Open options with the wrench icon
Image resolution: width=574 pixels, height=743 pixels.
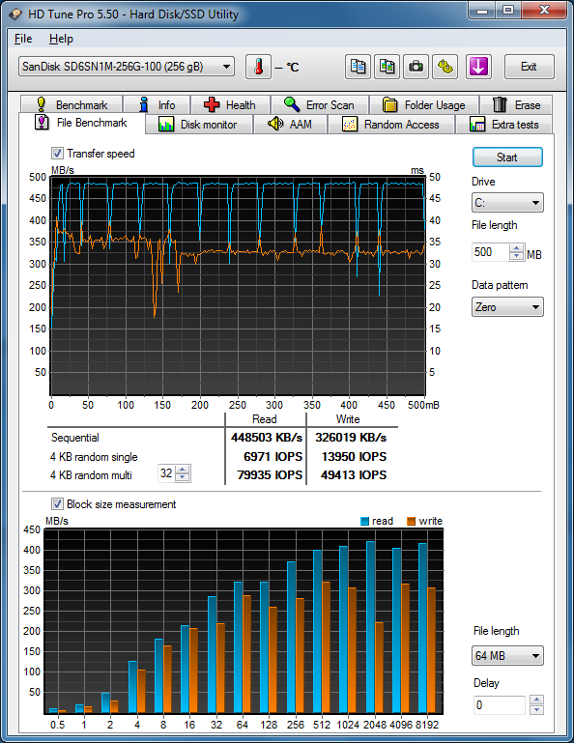tap(445, 67)
